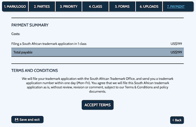Jump to the 6. Uploads tab
196x127 pixels.
coord(149,7)
